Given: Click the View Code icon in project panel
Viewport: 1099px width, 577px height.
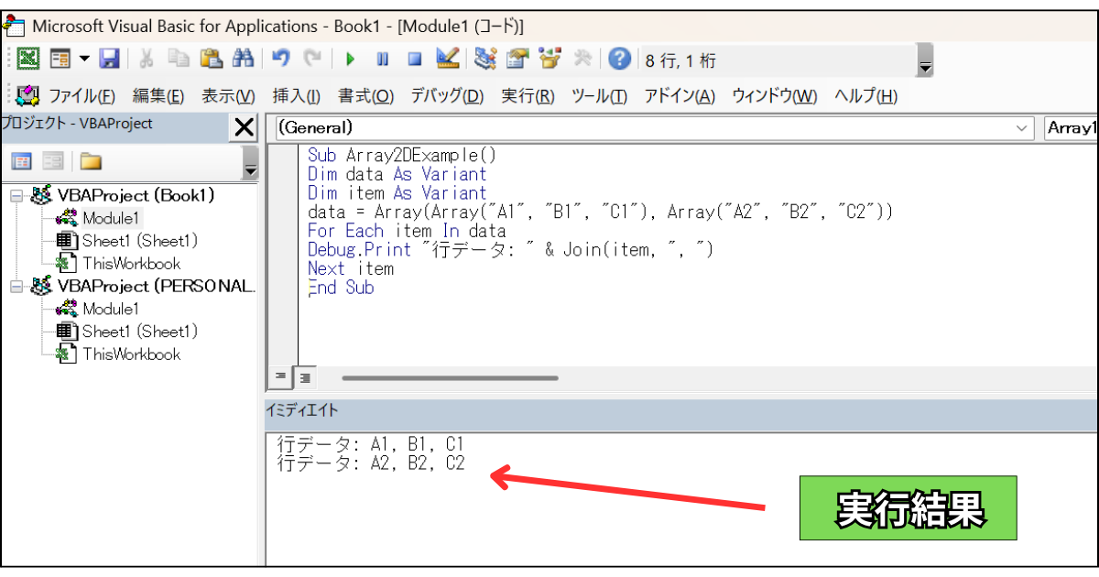Looking at the screenshot, I should pyautogui.click(x=21, y=162).
